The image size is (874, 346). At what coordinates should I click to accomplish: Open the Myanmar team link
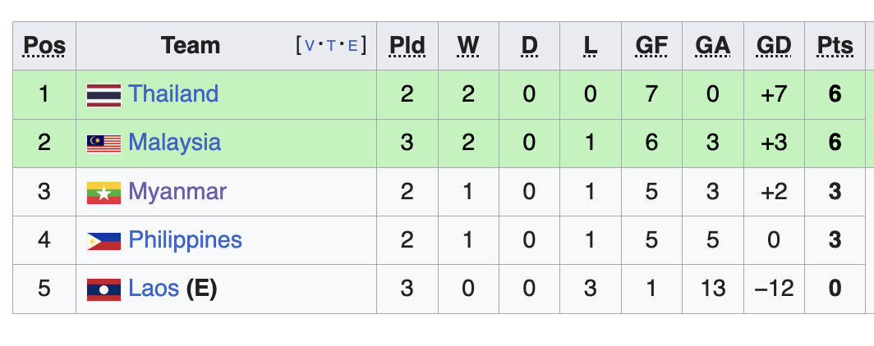(177, 191)
